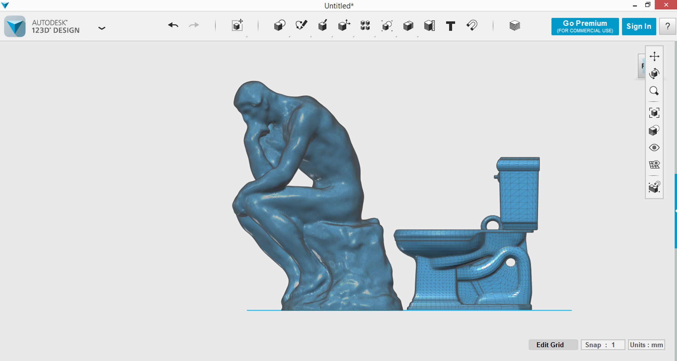Toggle the grid visibility icon
Screen dimensions: 677x361
coord(654,164)
